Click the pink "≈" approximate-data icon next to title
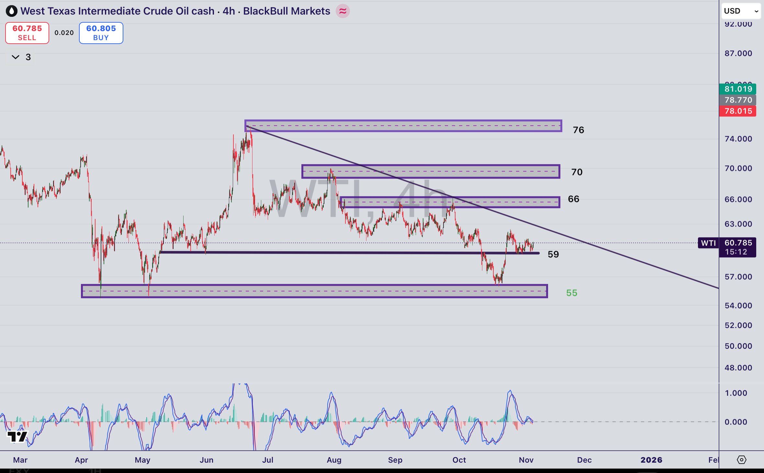The height and width of the screenshot is (473, 764). tap(343, 11)
